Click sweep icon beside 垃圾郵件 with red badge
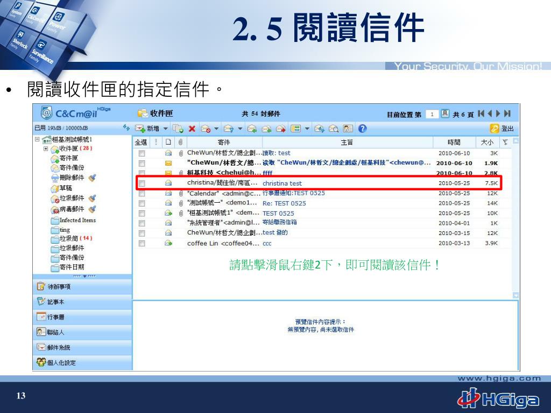 click(93, 198)
